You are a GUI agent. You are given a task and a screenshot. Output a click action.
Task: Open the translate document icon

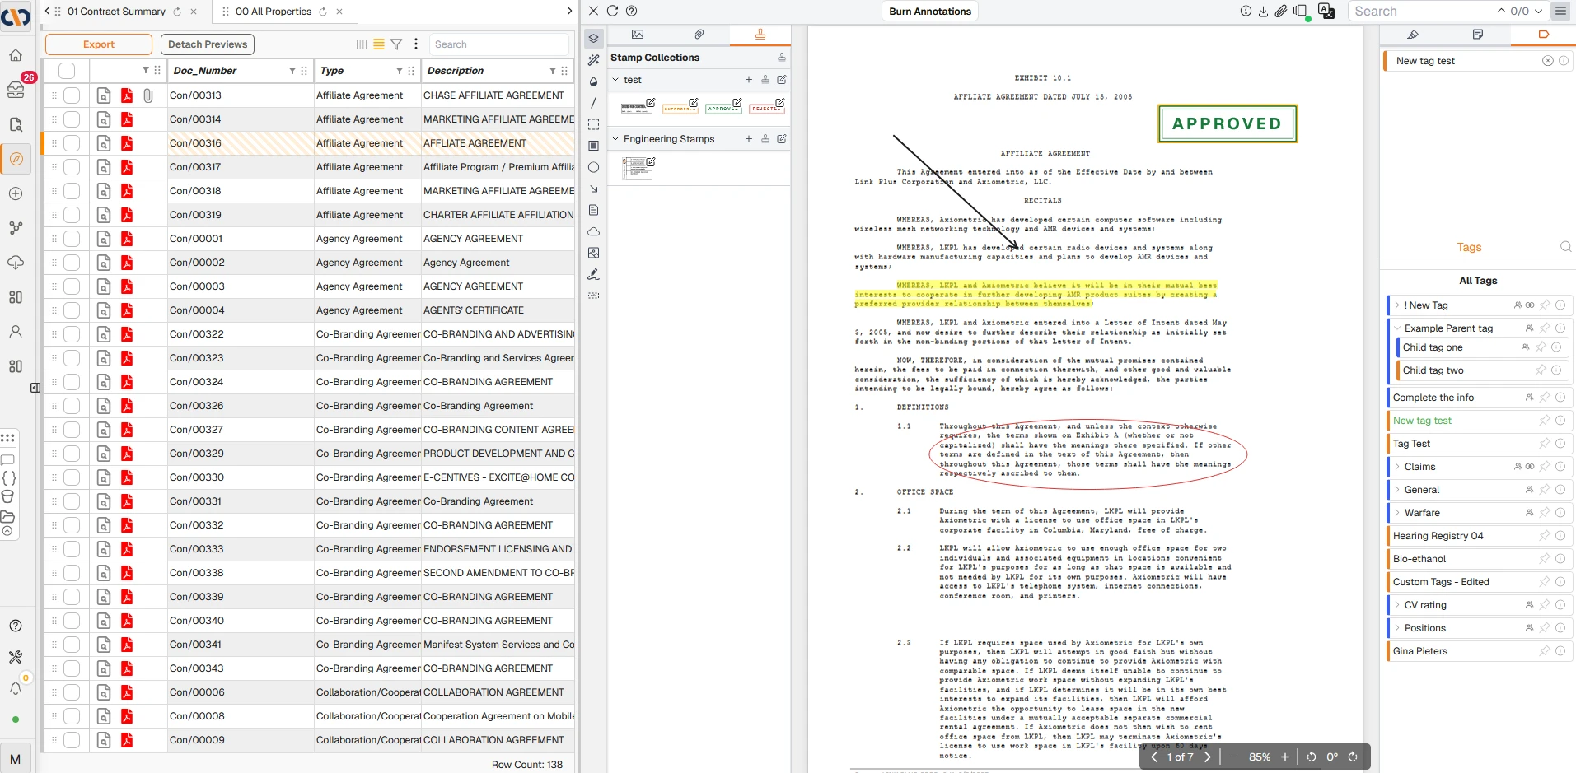pyautogui.click(x=1326, y=11)
